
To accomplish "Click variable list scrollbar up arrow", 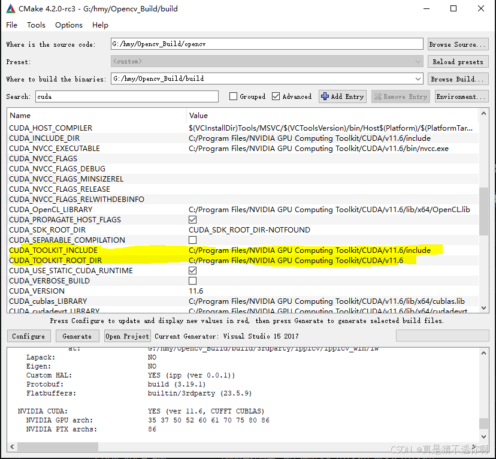I will 483,113.
